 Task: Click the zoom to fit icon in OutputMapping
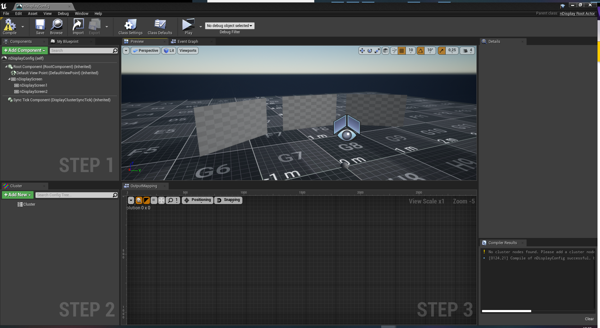click(162, 200)
